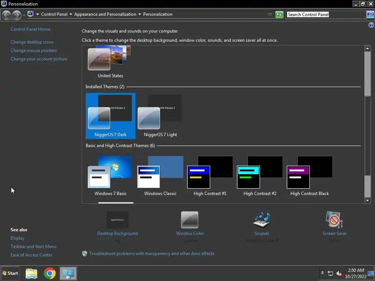Viewport: 375px width, 281px height.
Task: Click Personalization window title bar icon
Action: point(4,4)
